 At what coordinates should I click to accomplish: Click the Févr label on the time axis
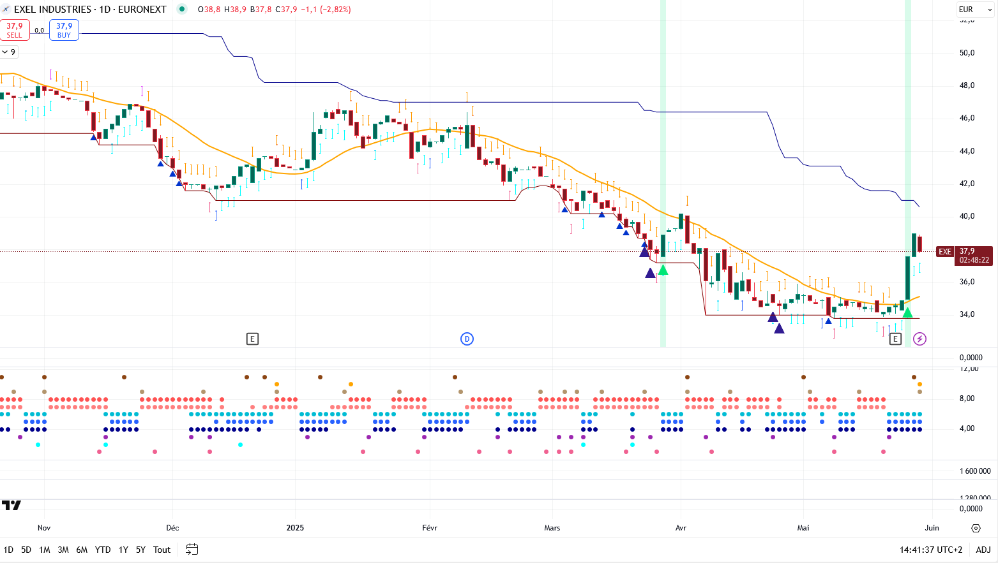pyautogui.click(x=430, y=528)
